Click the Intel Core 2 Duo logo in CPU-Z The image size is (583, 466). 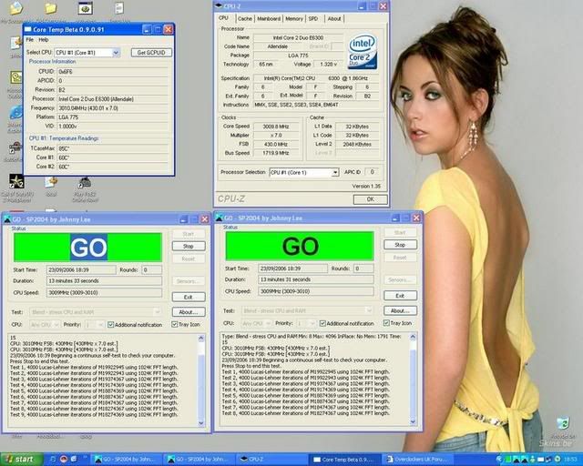pyautogui.click(x=363, y=51)
